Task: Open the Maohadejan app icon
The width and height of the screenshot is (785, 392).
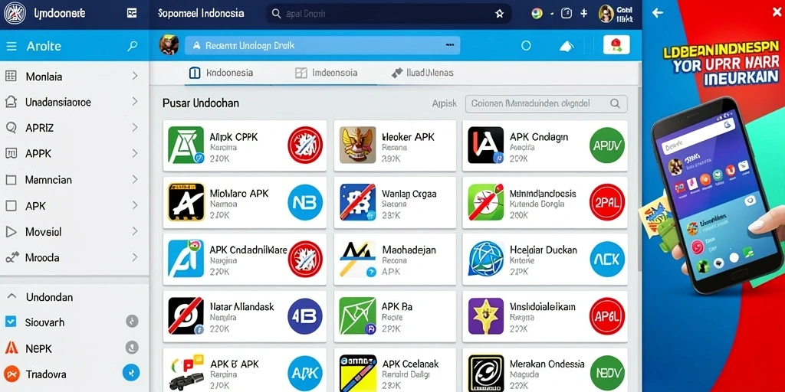Action: tap(357, 259)
